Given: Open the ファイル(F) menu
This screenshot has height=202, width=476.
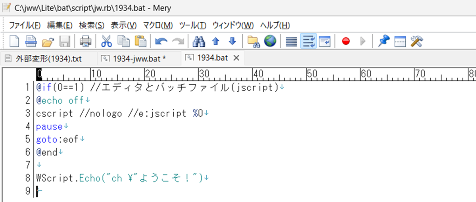Looking at the screenshot, I should pos(25,25).
